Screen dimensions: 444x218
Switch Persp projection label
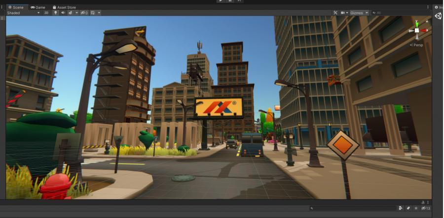coord(416,45)
